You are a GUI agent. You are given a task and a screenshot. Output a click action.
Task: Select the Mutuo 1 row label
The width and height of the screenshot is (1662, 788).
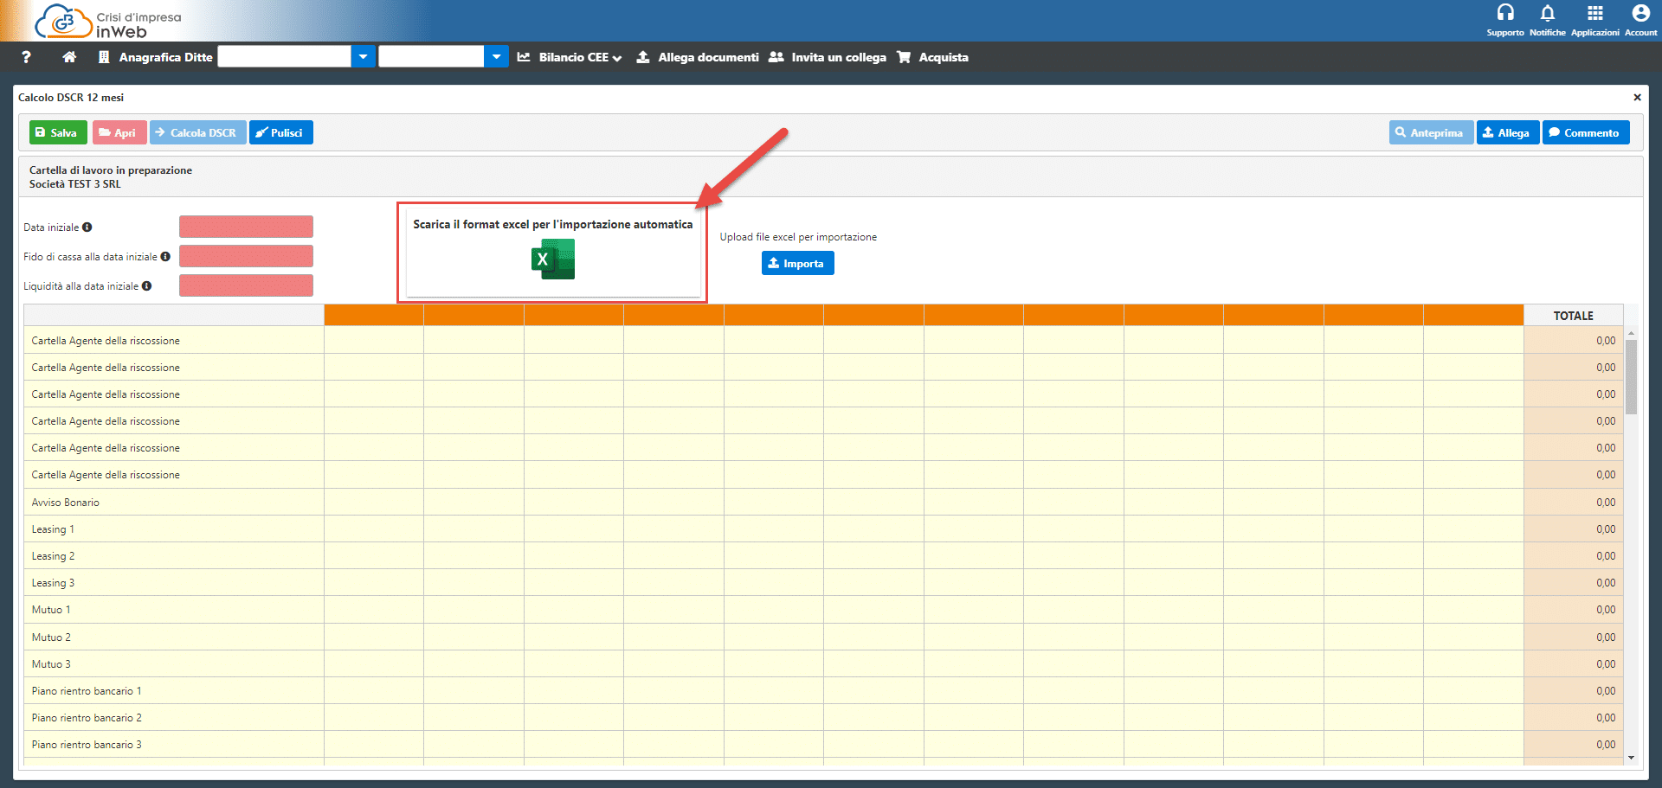51,610
